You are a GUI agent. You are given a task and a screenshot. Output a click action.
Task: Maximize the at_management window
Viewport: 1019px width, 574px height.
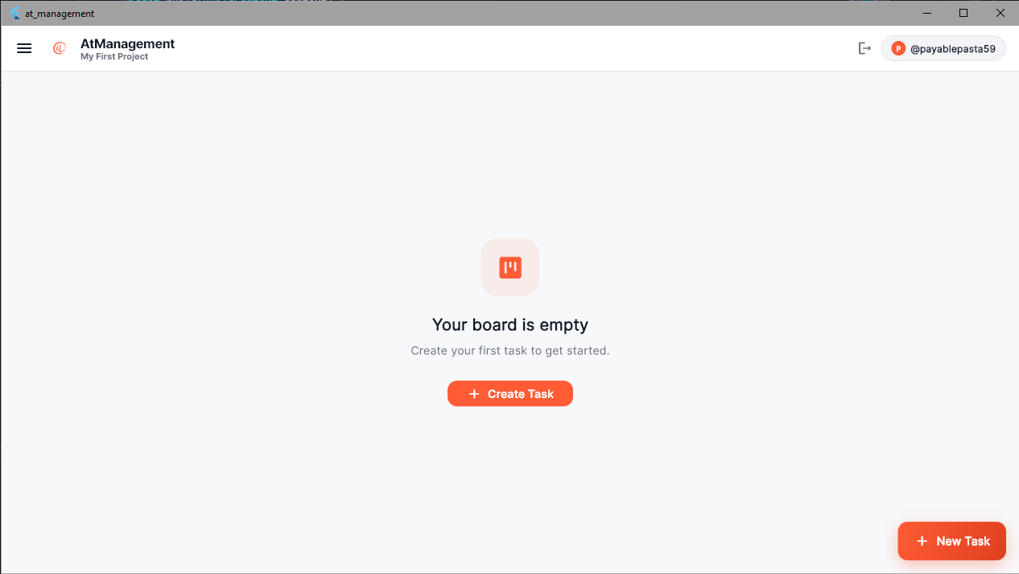pyautogui.click(x=963, y=13)
